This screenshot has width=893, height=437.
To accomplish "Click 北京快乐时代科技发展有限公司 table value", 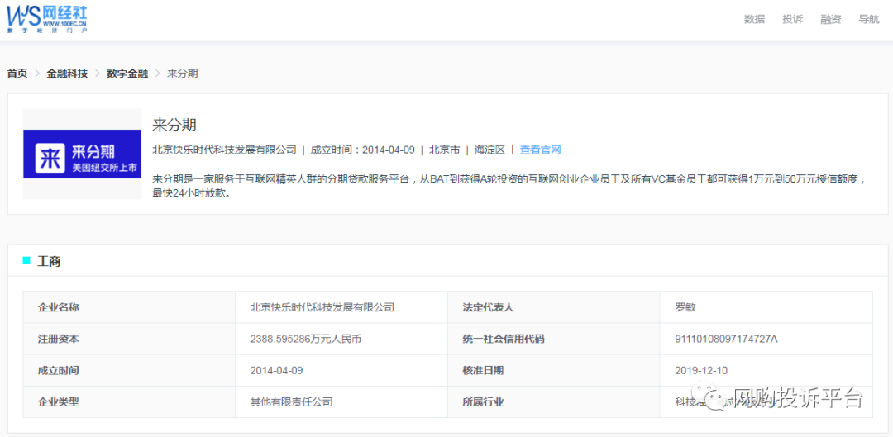I will tap(322, 307).
